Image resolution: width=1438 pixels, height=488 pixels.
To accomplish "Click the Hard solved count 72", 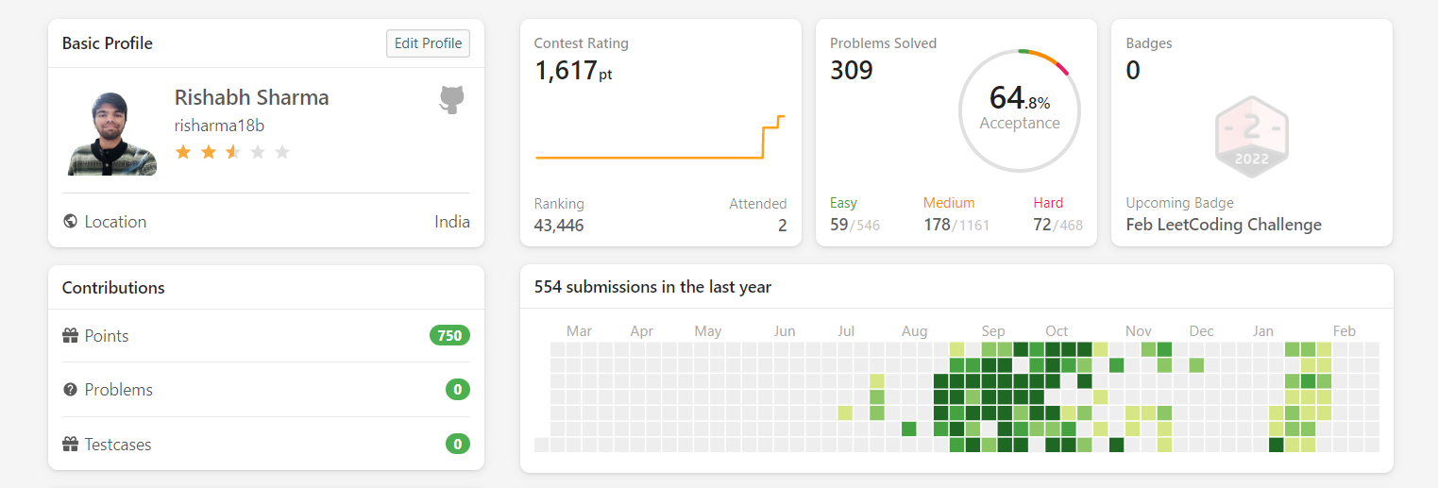I will 1042,225.
